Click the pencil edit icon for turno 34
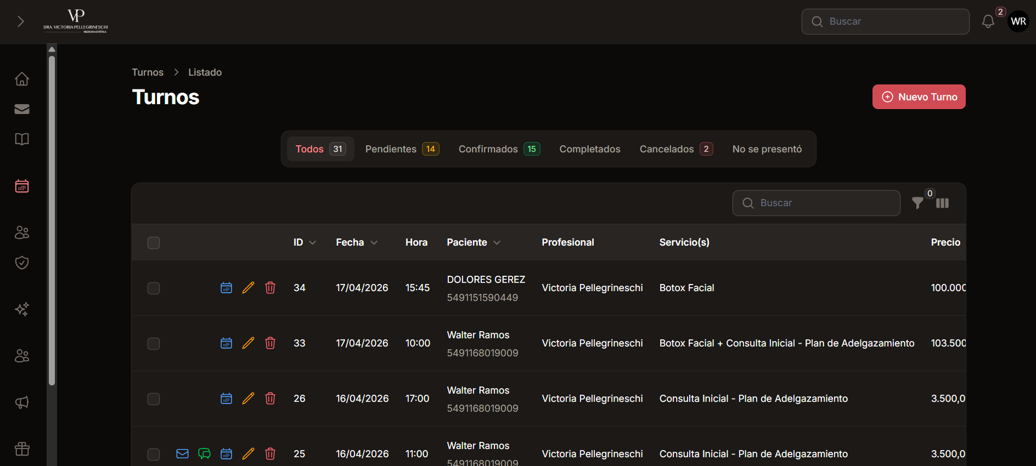This screenshot has width=1036, height=466. point(248,288)
